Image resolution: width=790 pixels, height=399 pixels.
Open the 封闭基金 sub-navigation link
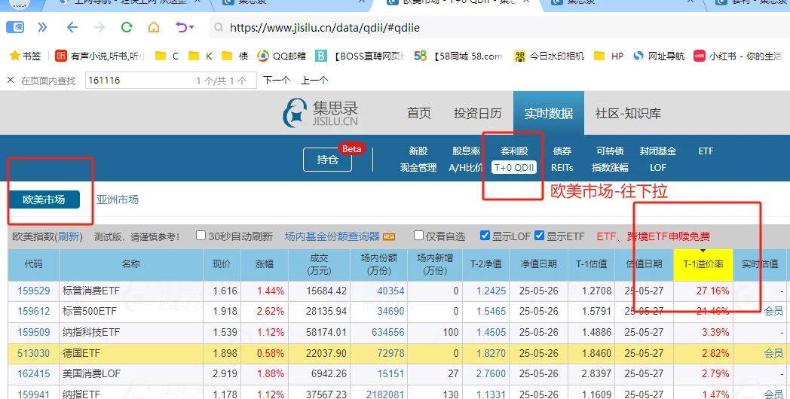pos(657,151)
